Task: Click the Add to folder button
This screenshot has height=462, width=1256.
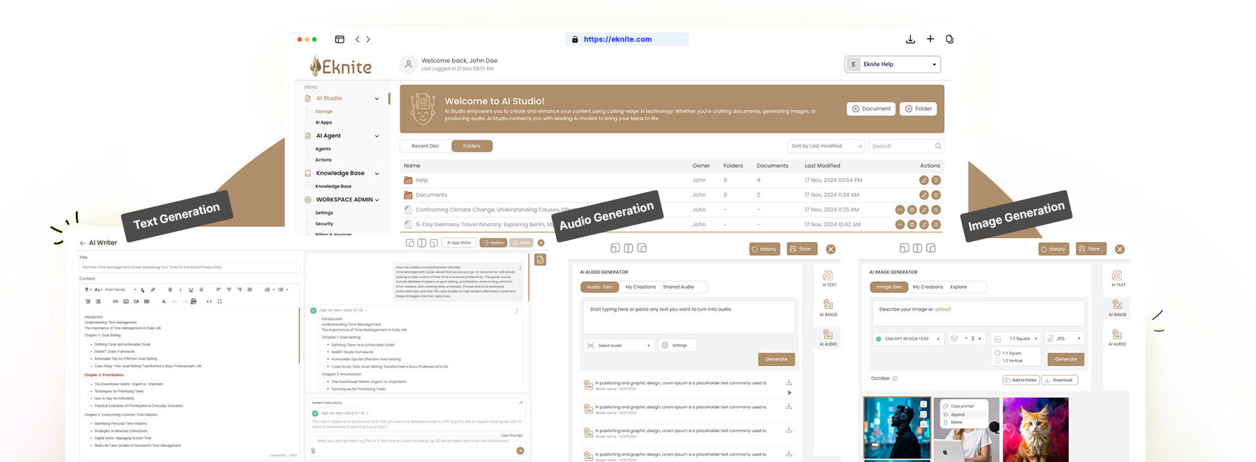Action: [1020, 380]
